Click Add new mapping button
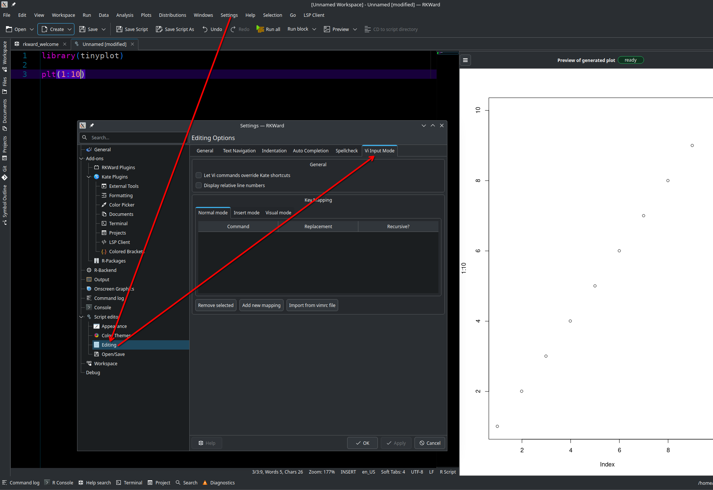This screenshot has height=490, width=713. [x=261, y=305]
